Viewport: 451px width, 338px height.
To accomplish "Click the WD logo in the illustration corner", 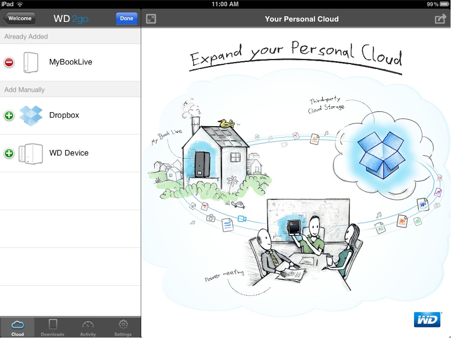I will click(427, 320).
